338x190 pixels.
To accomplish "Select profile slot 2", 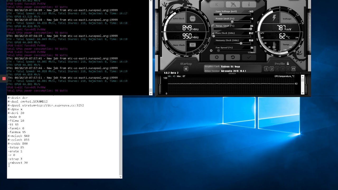I will tap(272, 69).
